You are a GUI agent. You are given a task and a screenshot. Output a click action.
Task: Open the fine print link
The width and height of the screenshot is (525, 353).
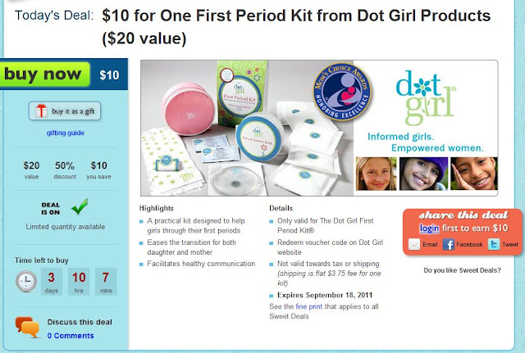pyautogui.click(x=308, y=306)
